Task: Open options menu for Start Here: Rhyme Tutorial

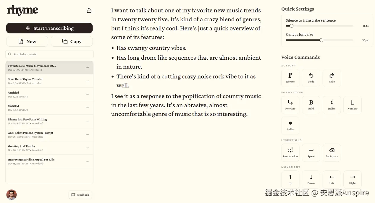Action: click(87, 81)
